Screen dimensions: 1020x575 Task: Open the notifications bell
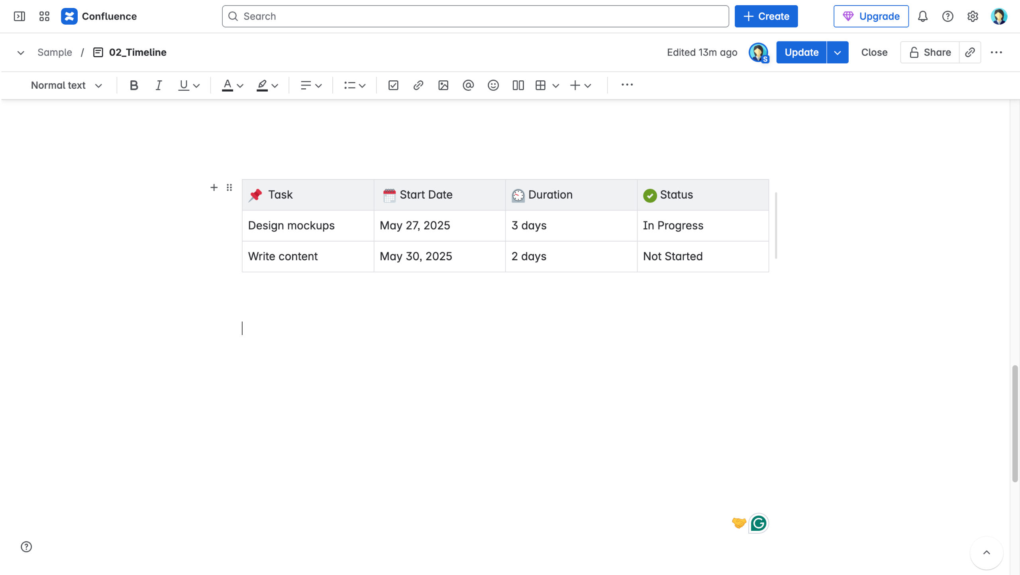[x=923, y=16]
